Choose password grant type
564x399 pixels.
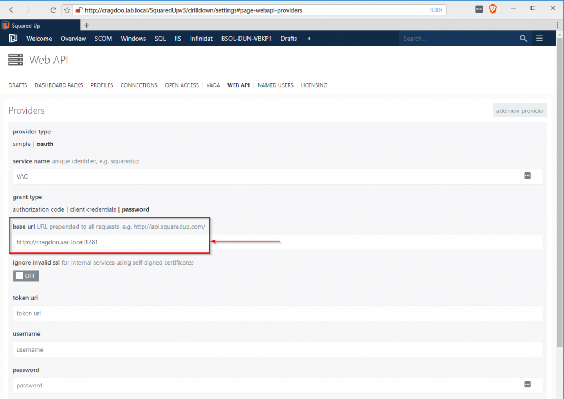pos(135,209)
